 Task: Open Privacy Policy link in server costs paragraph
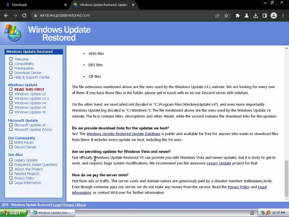point(238,187)
